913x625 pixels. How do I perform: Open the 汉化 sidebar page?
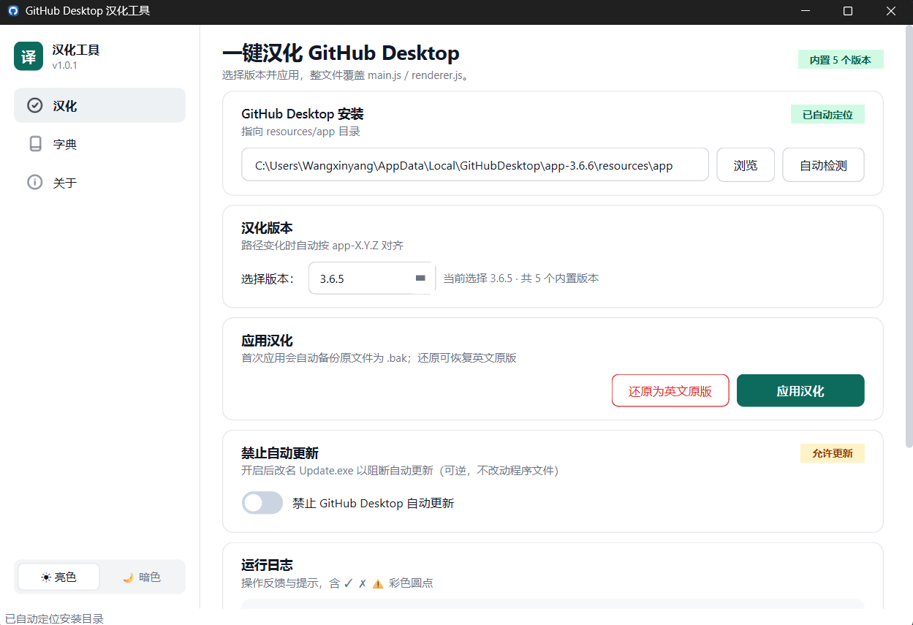point(99,105)
